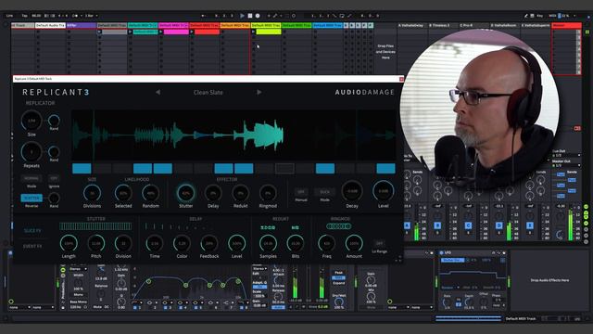This screenshot has height=334, width=593.
Task: Click the output Level knob in top row
Action: (383, 191)
